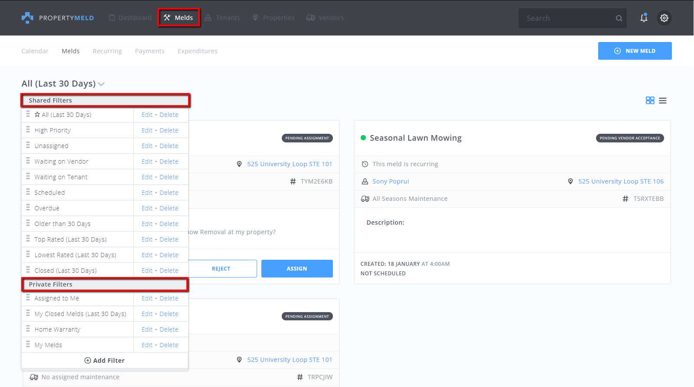Collapse the All (Last 30 Days) filter dropdown
The image size is (694, 387).
coord(101,84)
